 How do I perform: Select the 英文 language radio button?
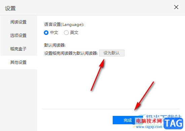(x=66, y=33)
